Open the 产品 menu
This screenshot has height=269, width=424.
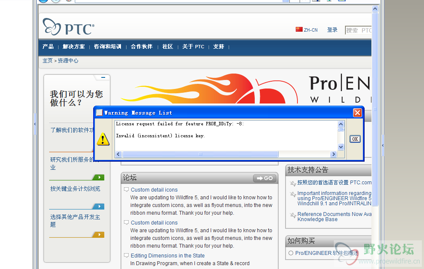[x=48, y=47]
